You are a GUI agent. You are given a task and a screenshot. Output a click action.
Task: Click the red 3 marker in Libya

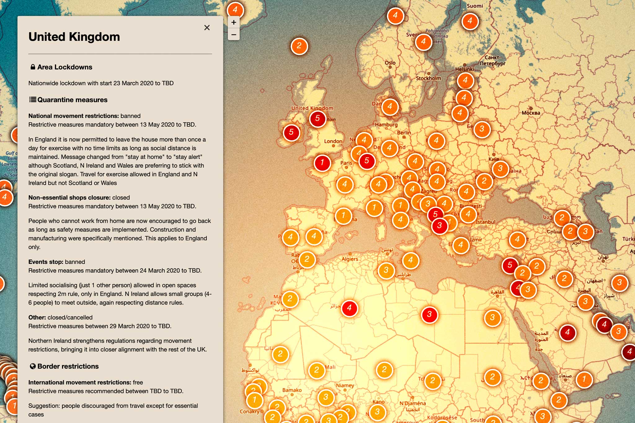429,315
